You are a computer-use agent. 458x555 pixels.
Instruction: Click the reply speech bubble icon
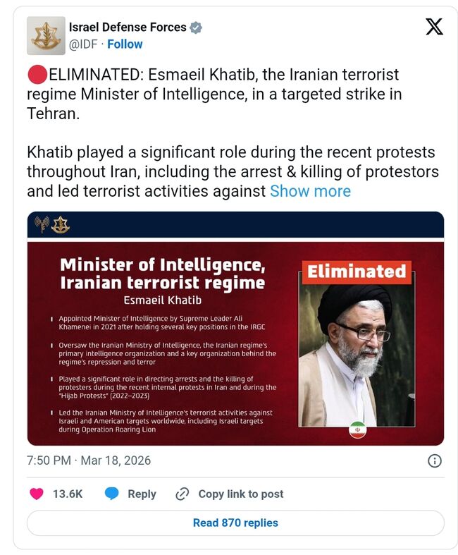(111, 494)
